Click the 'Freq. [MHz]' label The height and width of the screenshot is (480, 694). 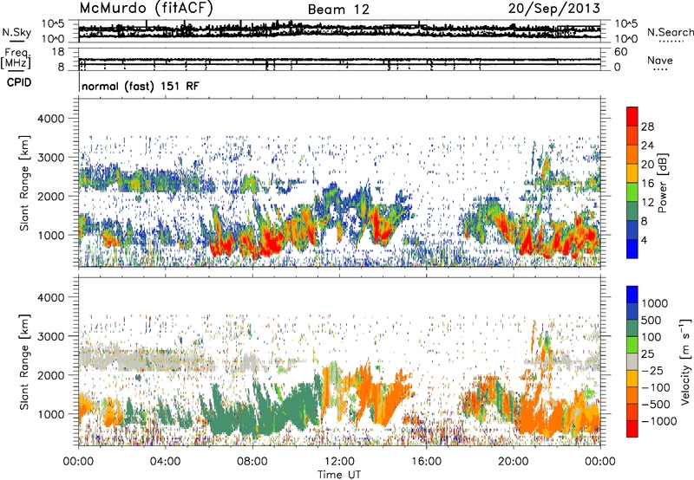tap(16, 58)
